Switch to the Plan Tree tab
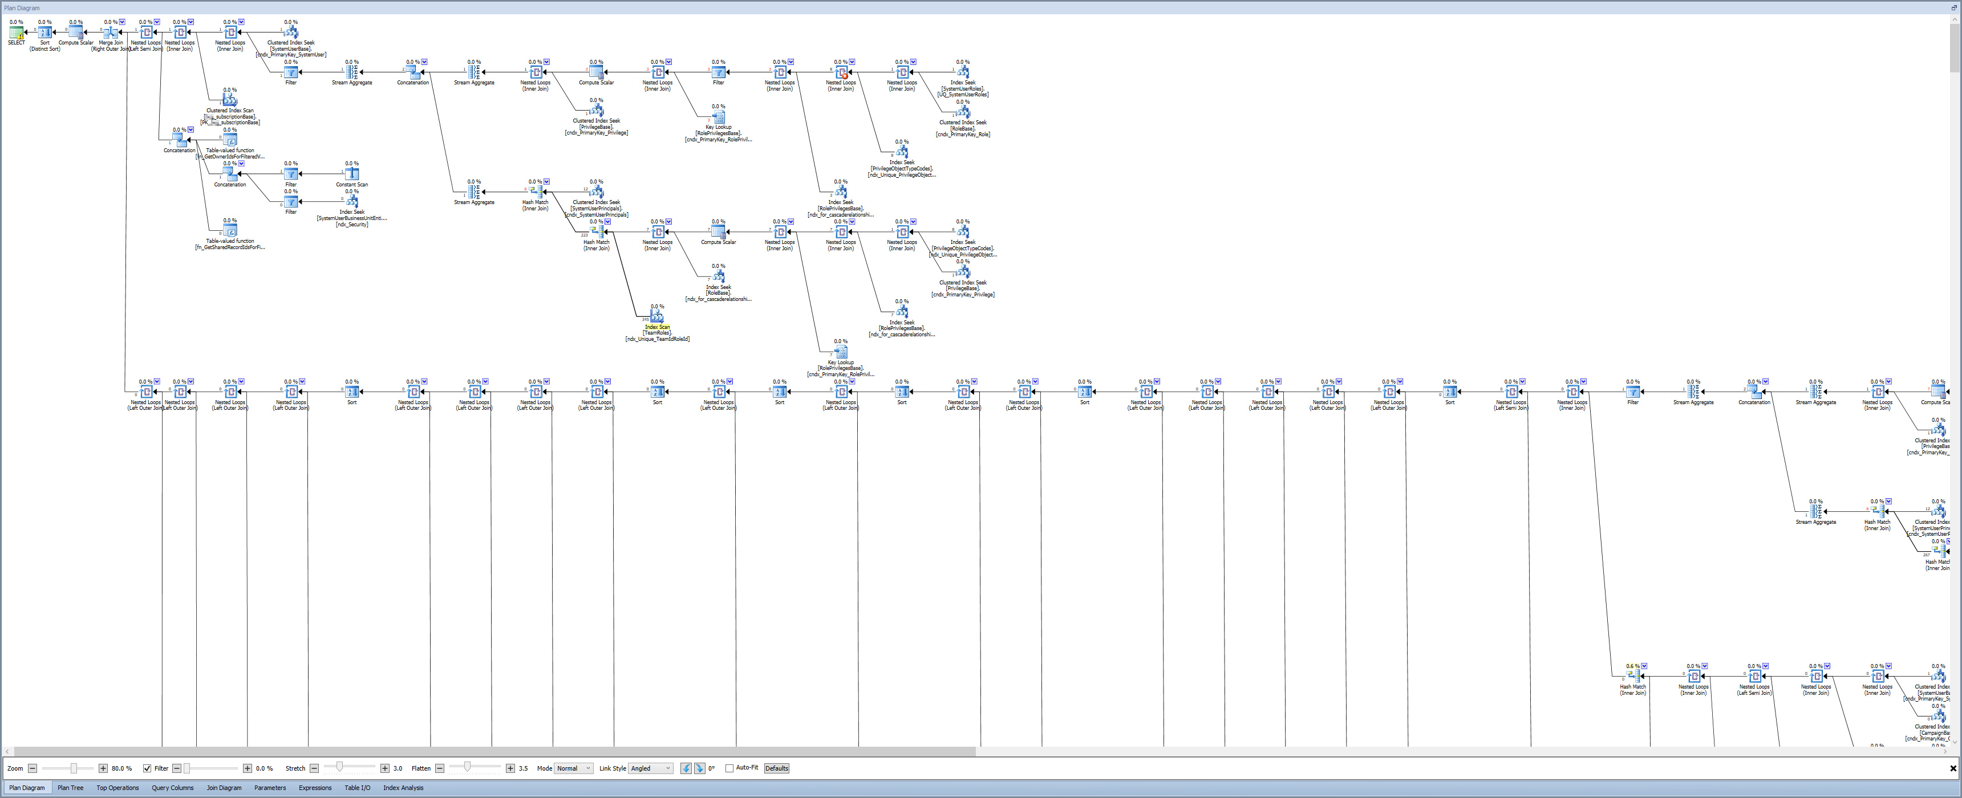Screen dimensions: 1962x798 [70, 788]
